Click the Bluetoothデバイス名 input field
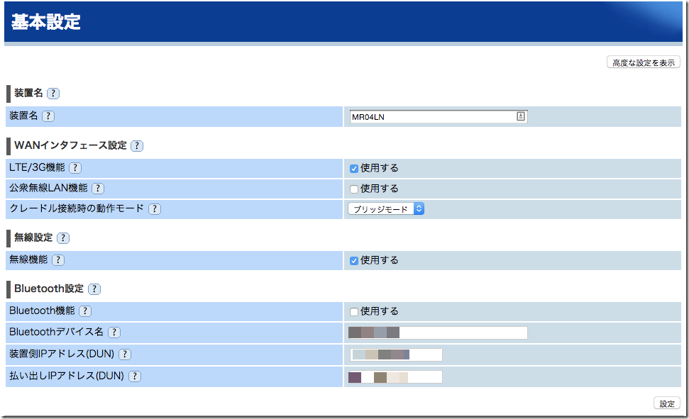The width and height of the screenshot is (689, 419). point(438,333)
